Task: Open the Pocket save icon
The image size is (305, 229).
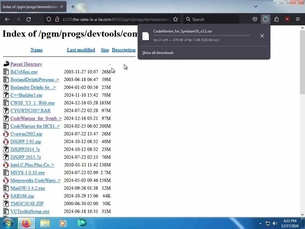Action: tap(255, 19)
